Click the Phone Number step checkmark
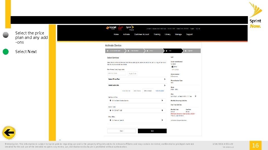The width and height of the screenshot is (268, 150). pos(128,51)
